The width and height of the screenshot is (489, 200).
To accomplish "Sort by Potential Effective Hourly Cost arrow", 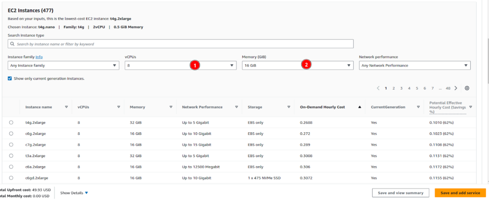I will [470, 107].
